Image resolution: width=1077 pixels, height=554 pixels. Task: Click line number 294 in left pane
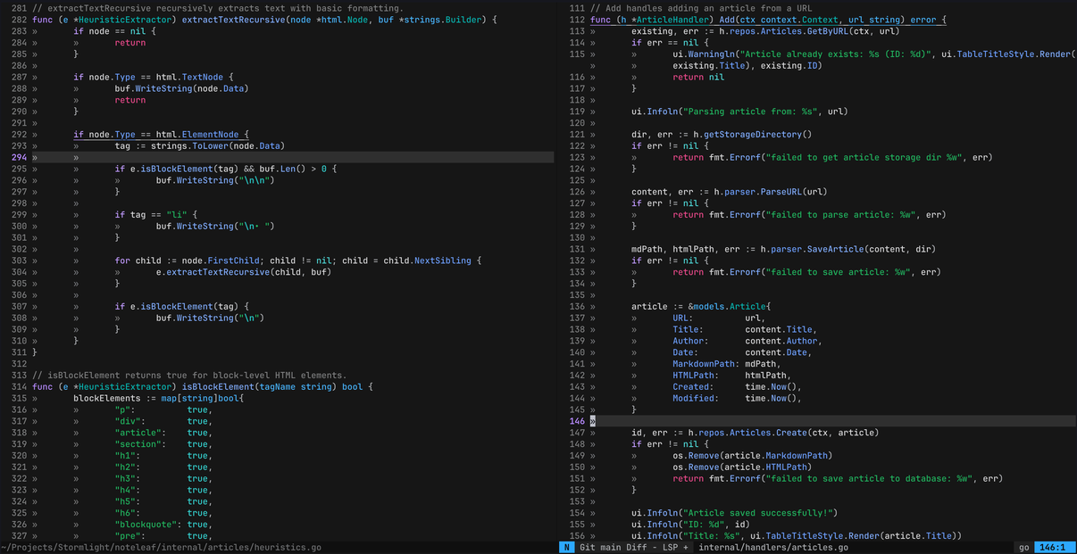[18, 157]
